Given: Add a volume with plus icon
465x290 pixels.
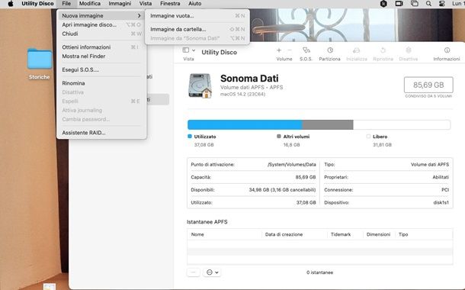Looking at the screenshot, I should click(279, 50).
